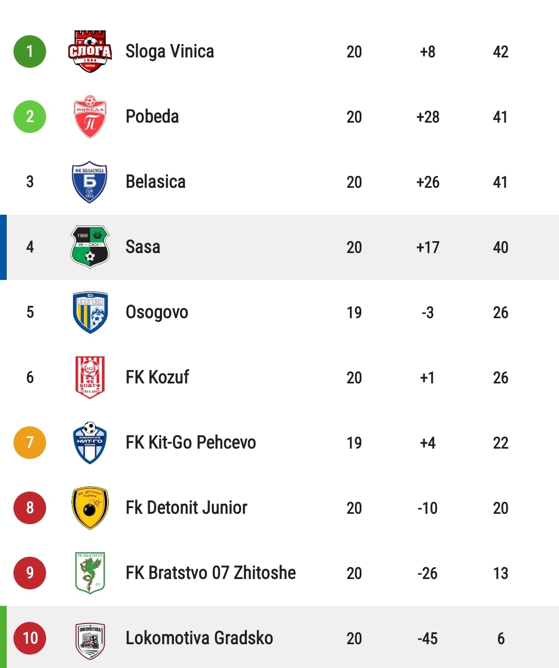Select the highlighted Sasa row points 40
The image size is (559, 668).
(501, 247)
